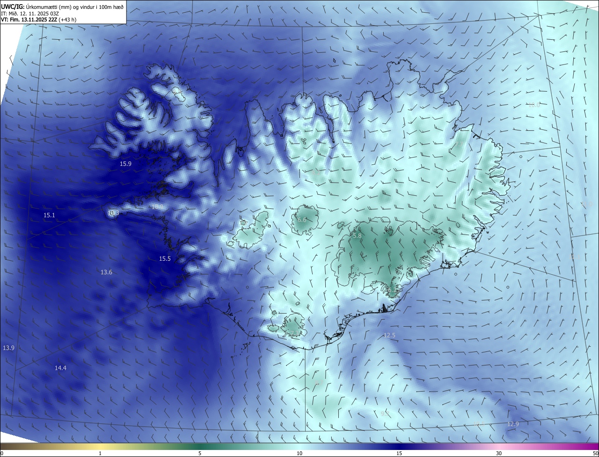Click the 13.9 value label
The height and width of the screenshot is (457, 599).
pos(8,348)
